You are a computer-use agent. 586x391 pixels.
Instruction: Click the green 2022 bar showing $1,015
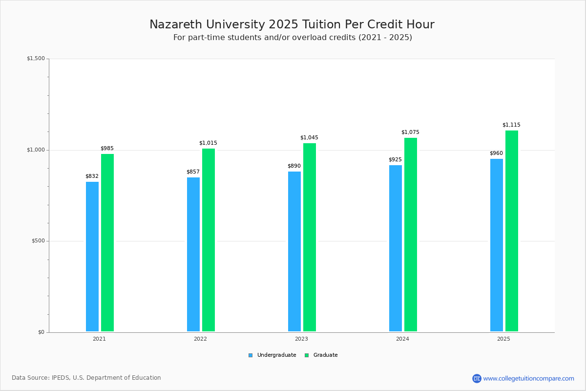click(208, 239)
